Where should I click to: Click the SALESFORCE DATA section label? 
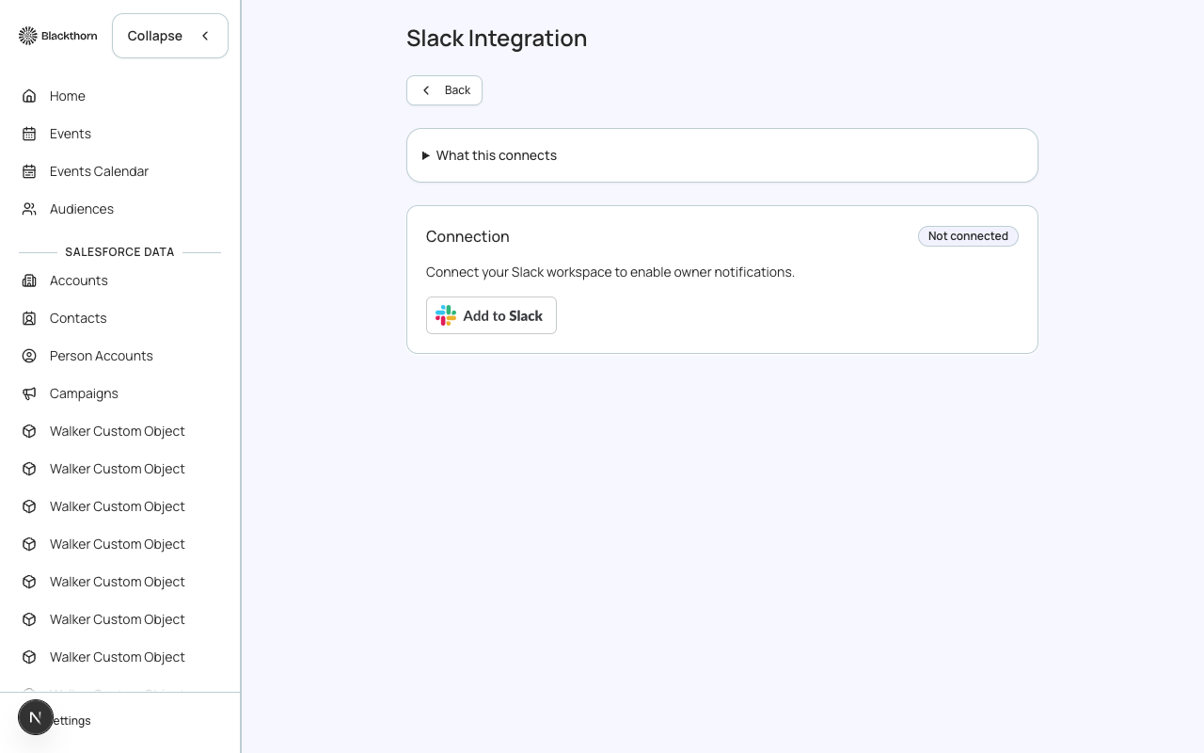coord(119,252)
